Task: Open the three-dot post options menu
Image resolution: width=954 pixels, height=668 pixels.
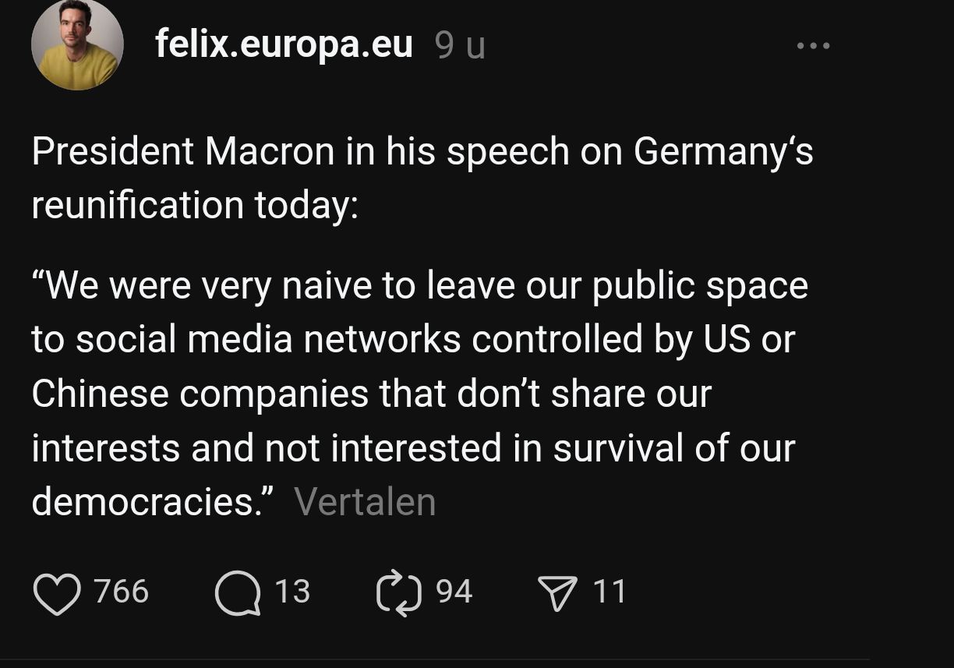Action: click(x=814, y=45)
